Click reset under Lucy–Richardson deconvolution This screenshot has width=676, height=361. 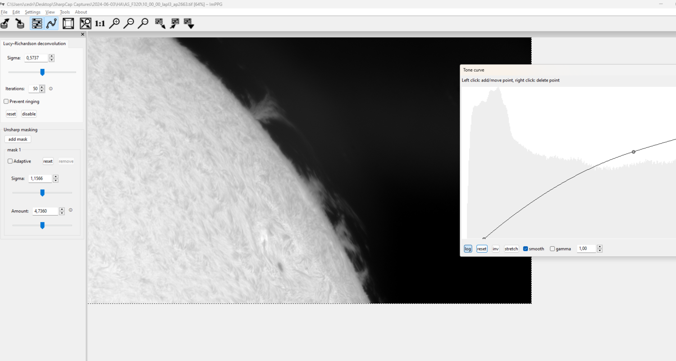(11, 114)
